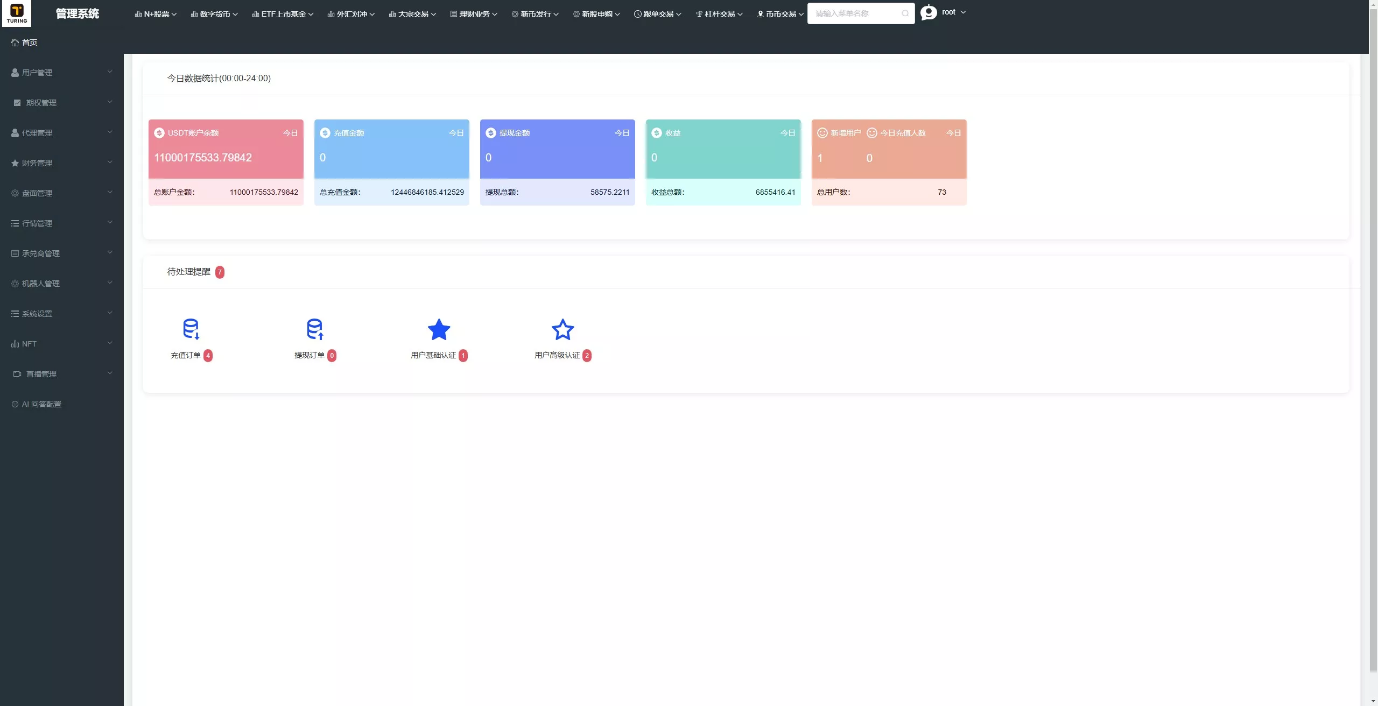Click the root user avatar icon
The image size is (1378, 706).
pos(929,12)
